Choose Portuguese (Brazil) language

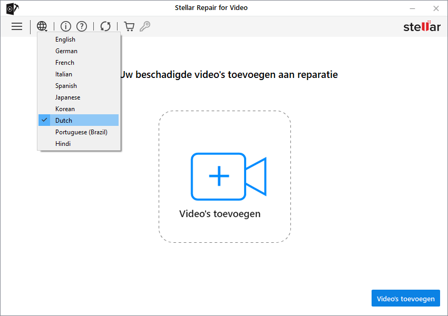(x=79, y=132)
